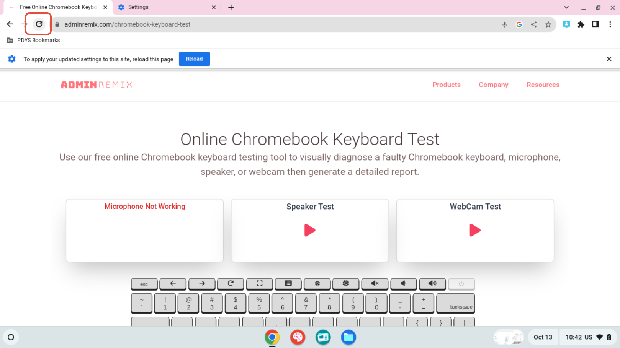
Task: Click the brightness up key on virtual keyboard
Action: (346, 284)
